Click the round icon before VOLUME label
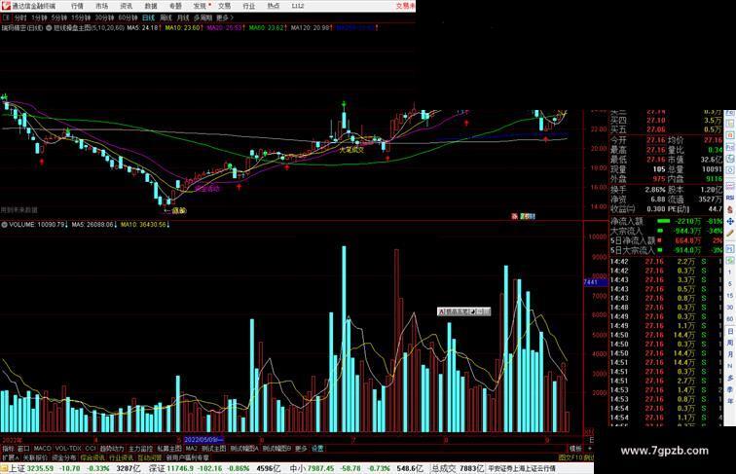The height and width of the screenshot is (474, 736). (x=4, y=225)
